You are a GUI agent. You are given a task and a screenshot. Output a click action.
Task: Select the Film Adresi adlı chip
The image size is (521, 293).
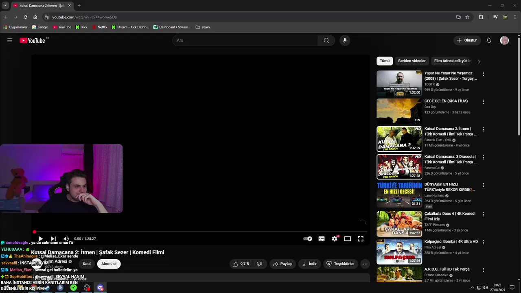tap(452, 61)
